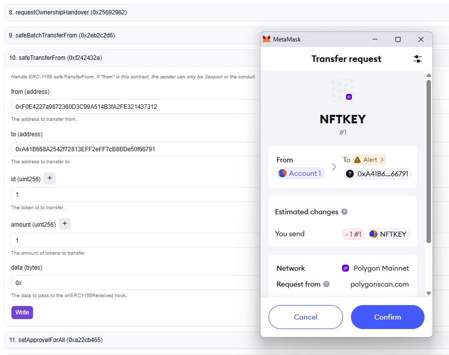The image size is (449, 355).
Task: Click the MetaMask fox logo in title bar
Action: (x=267, y=39)
